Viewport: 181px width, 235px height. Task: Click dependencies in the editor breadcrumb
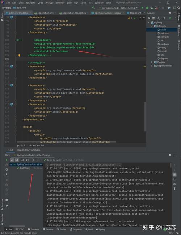36,145
